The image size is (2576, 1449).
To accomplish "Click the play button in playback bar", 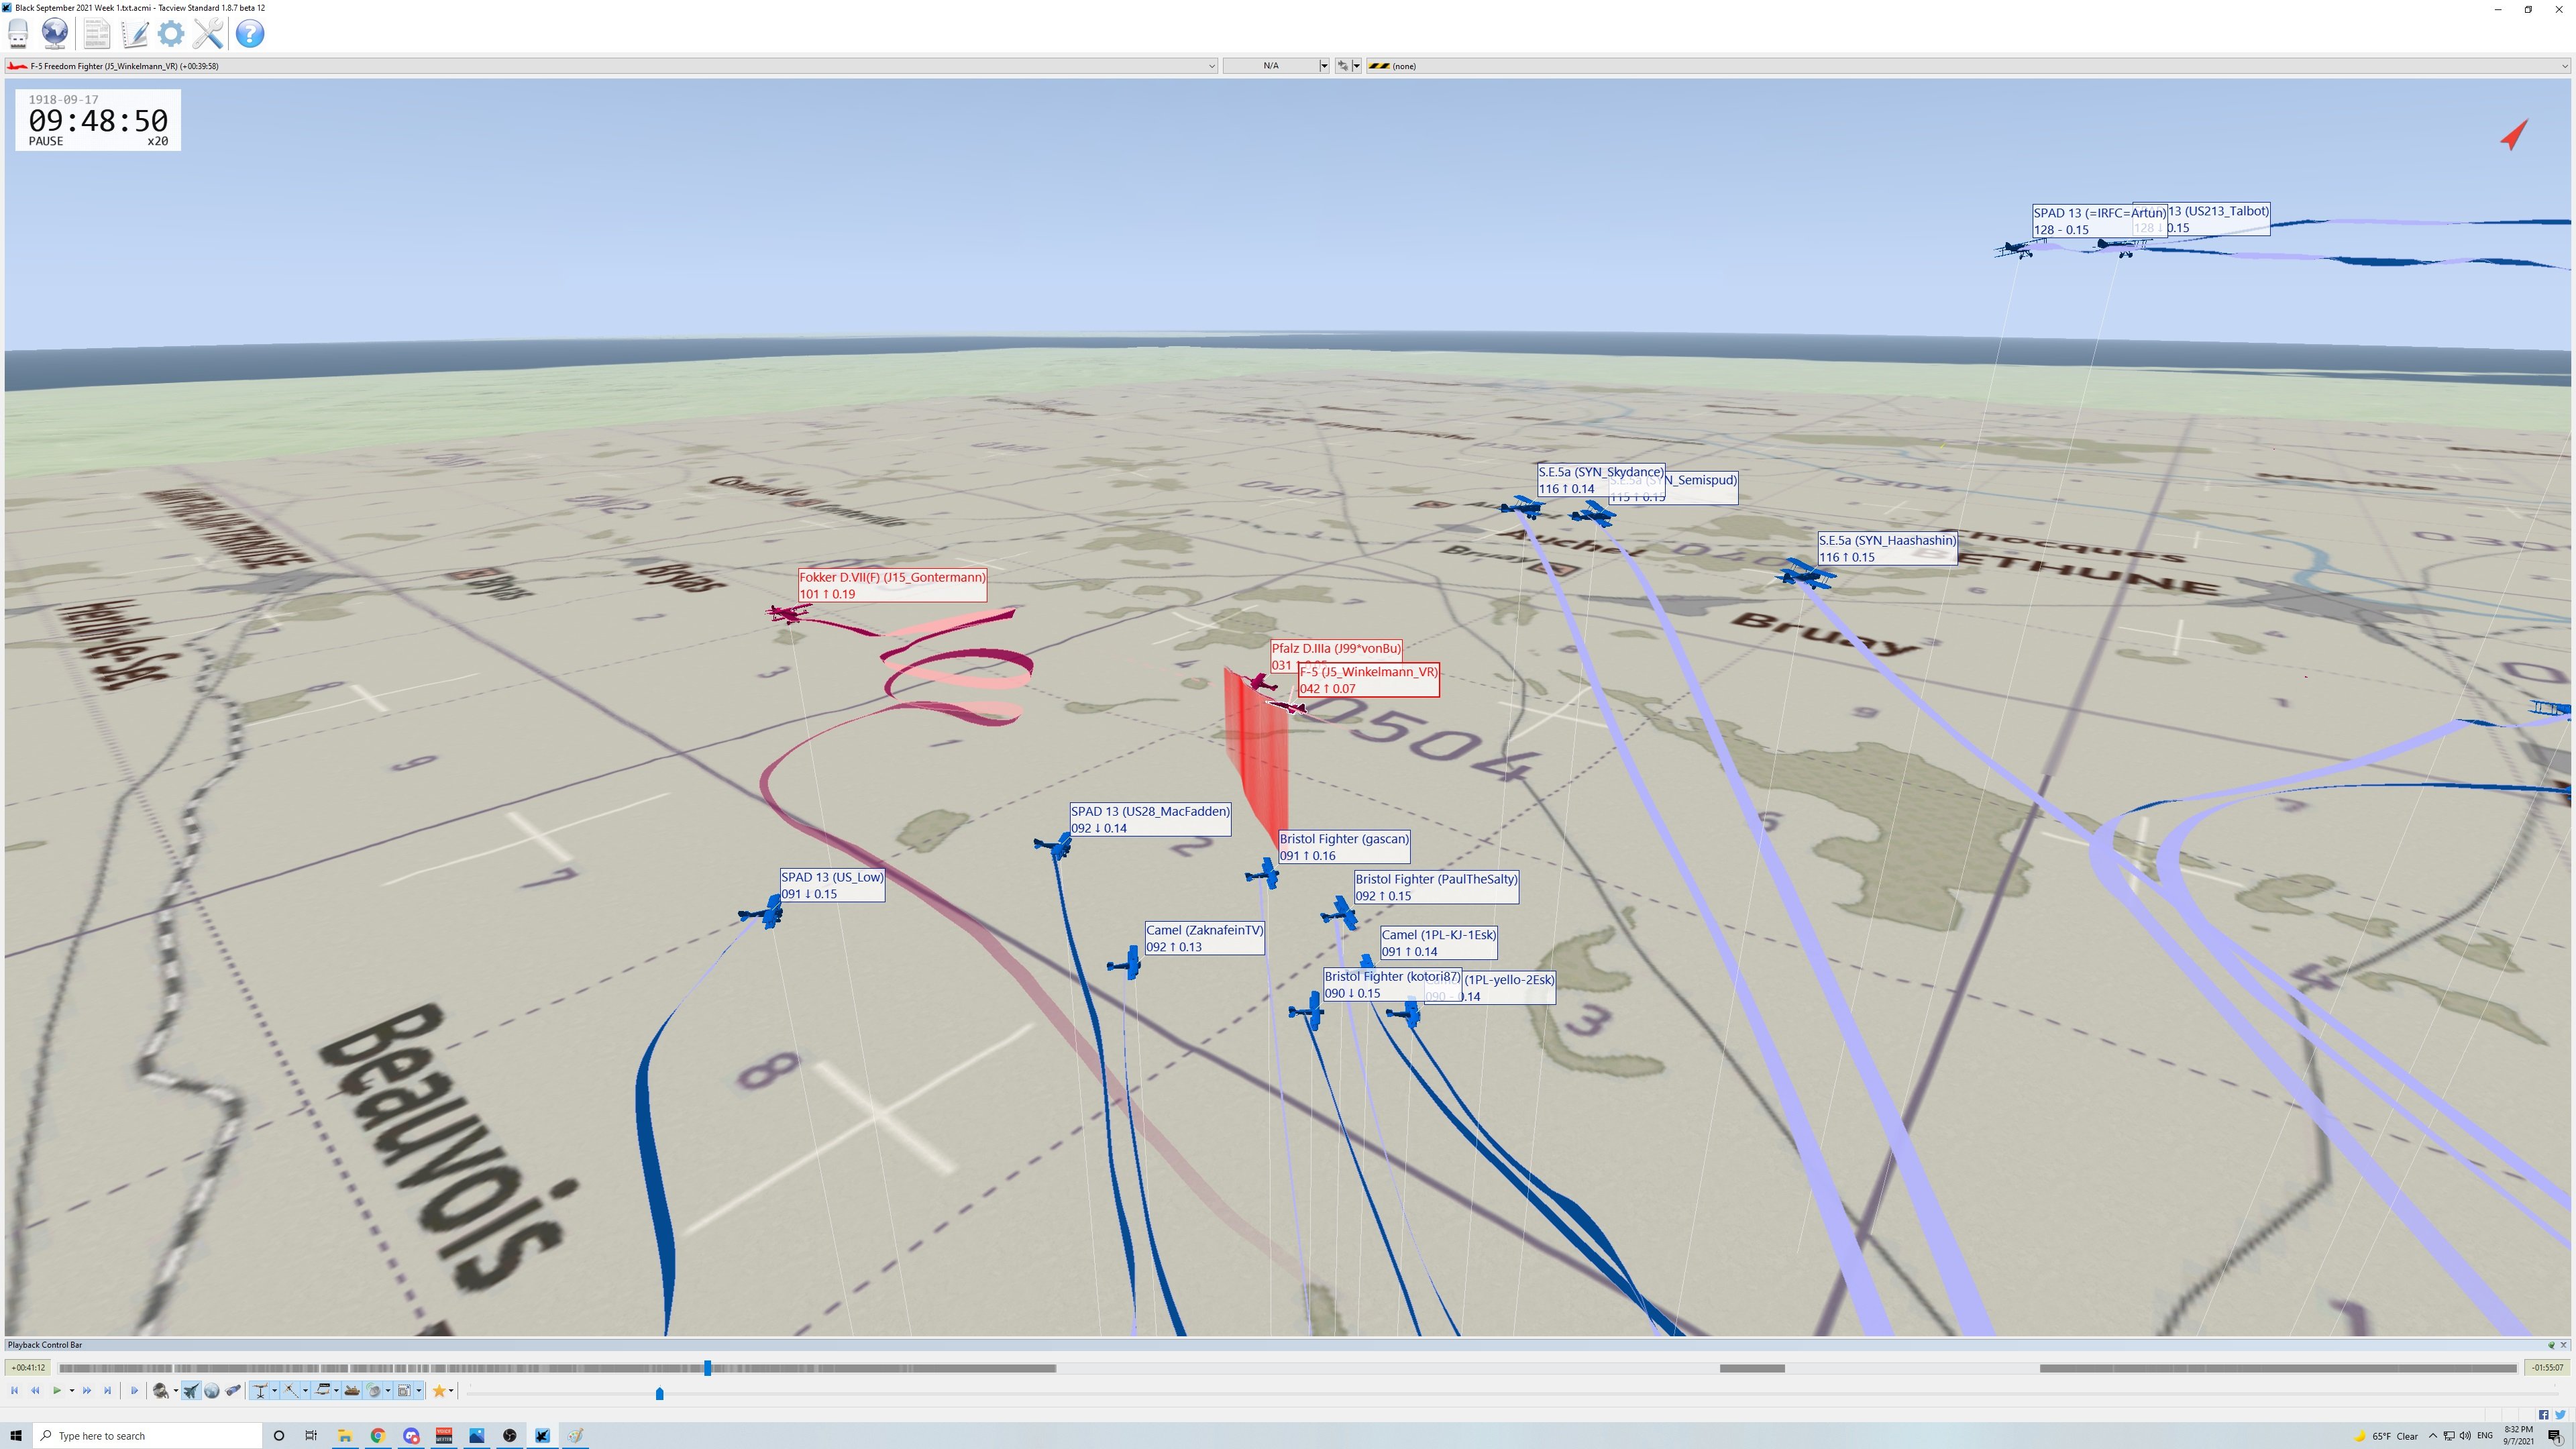I will pos(57,1390).
